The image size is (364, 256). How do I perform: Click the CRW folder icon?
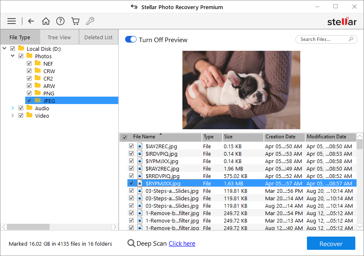pyautogui.click(x=38, y=71)
